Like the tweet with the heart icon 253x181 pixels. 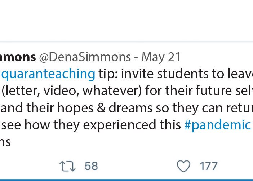[x=183, y=166]
